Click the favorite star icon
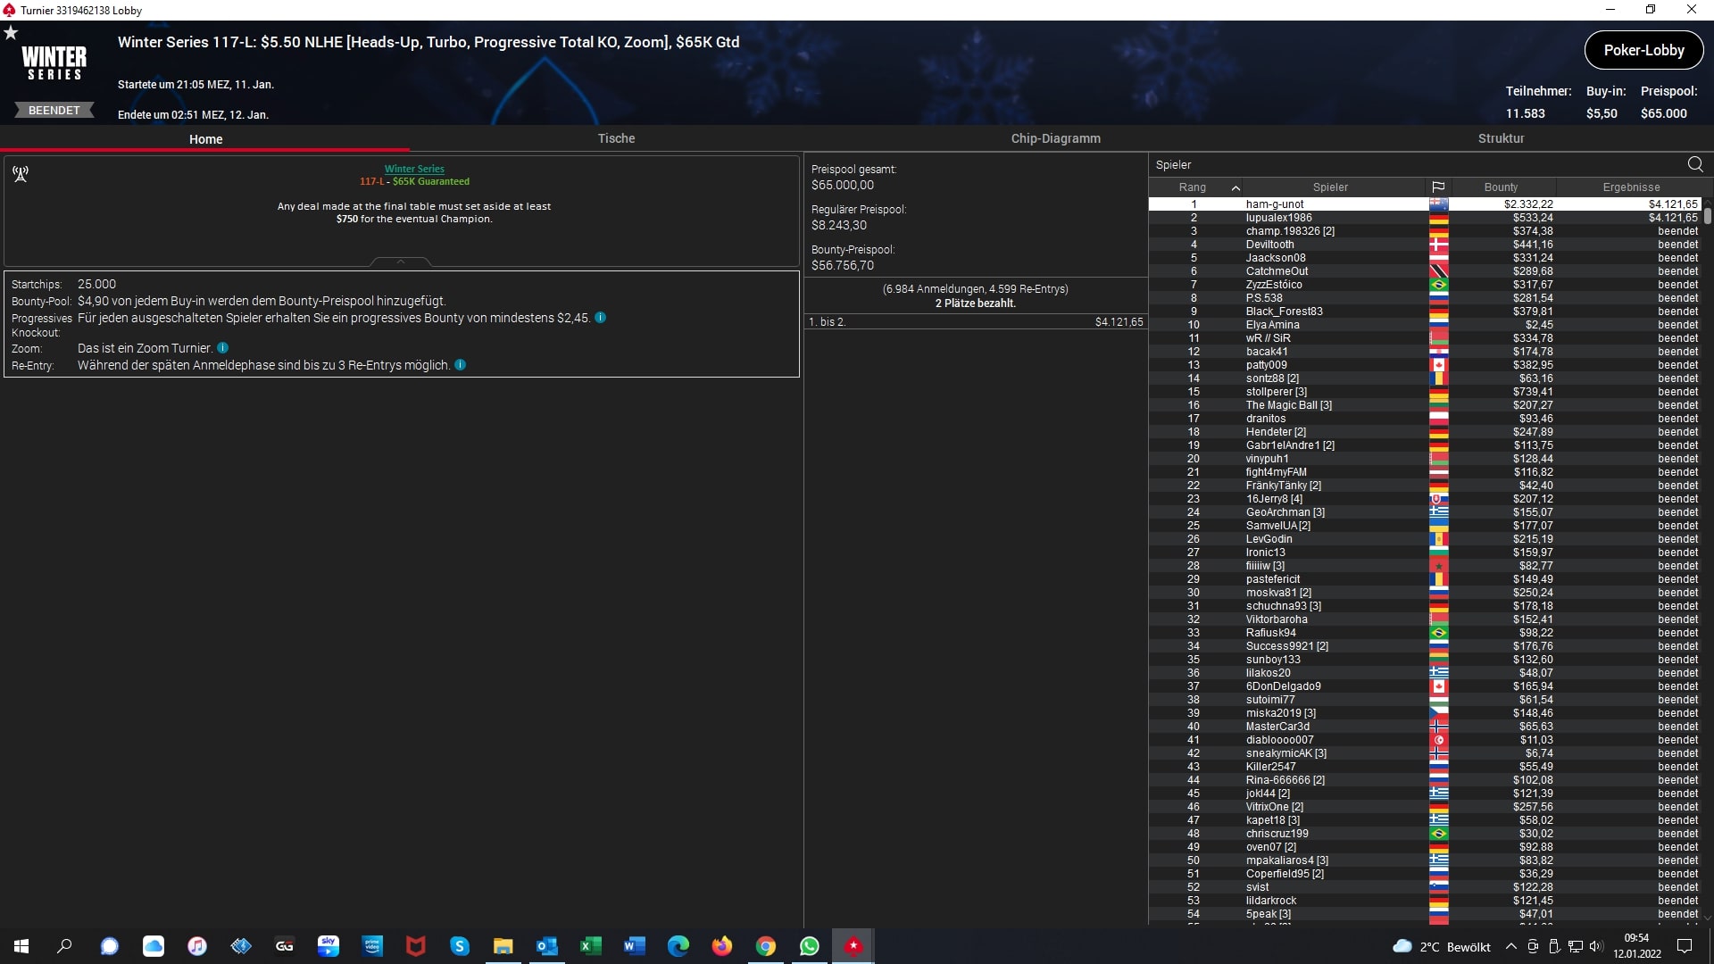 (x=11, y=33)
